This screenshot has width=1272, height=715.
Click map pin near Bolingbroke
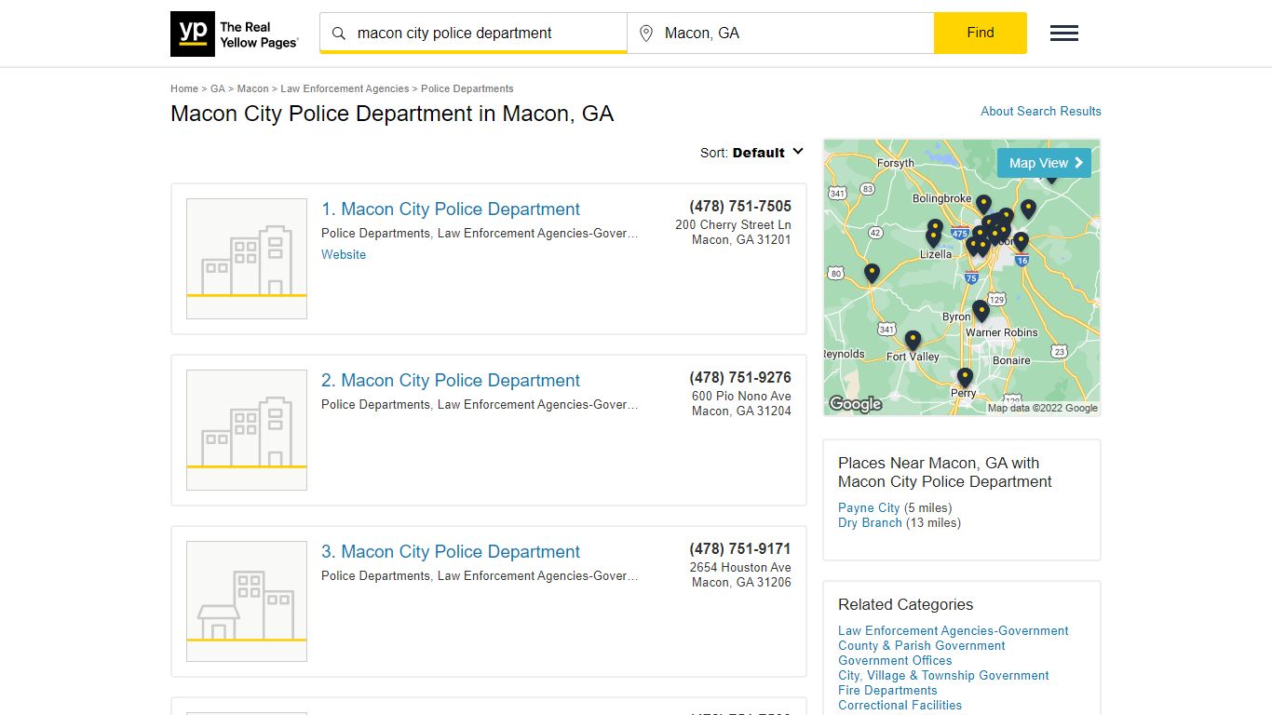[x=983, y=204]
